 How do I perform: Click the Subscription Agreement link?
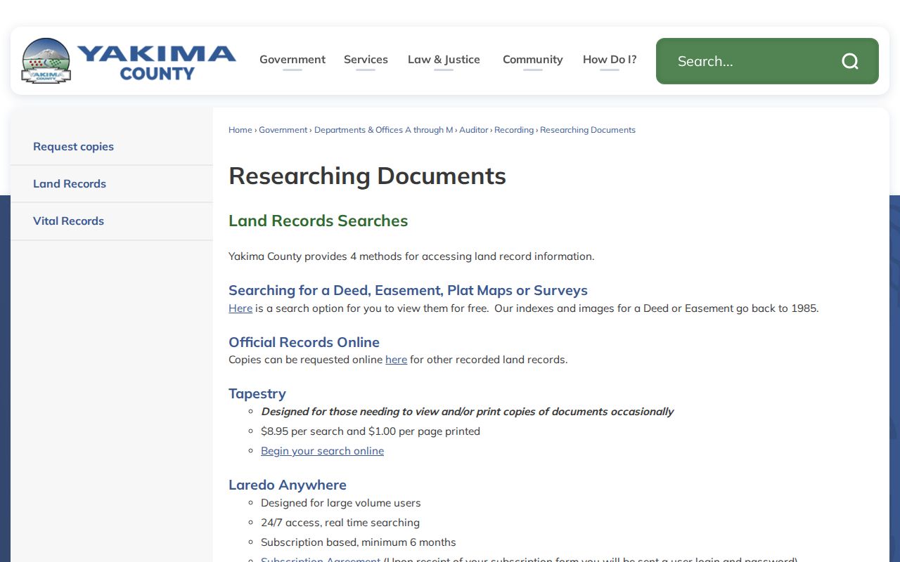[321, 560]
